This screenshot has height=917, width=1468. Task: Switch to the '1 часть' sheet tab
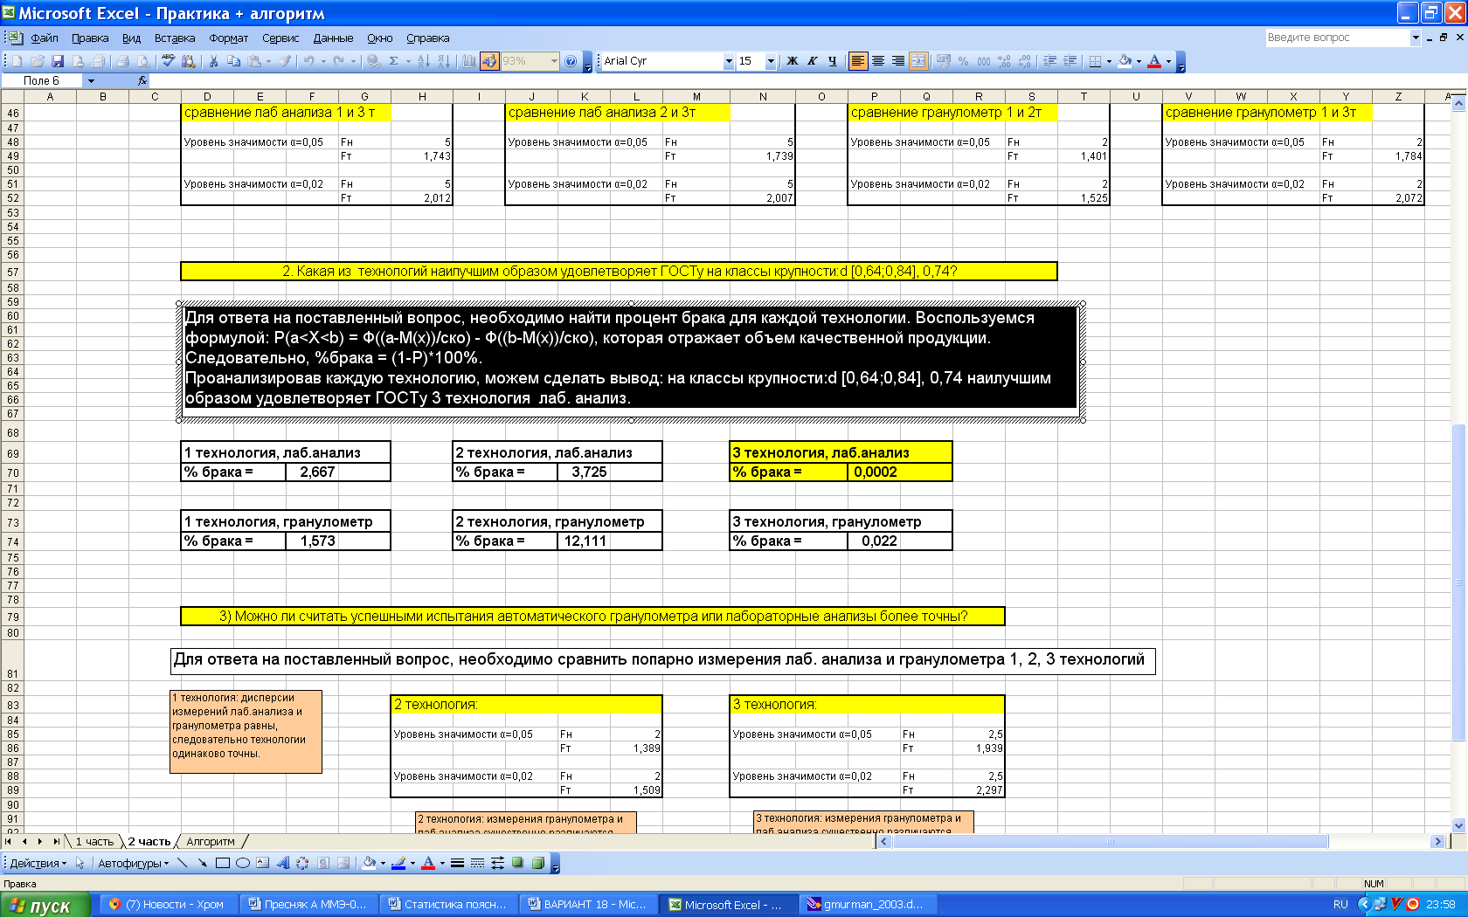94,842
